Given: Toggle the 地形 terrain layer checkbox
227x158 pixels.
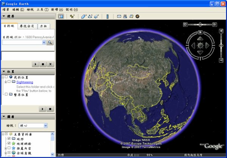Looking at the screenshot, I should pos(9,139).
